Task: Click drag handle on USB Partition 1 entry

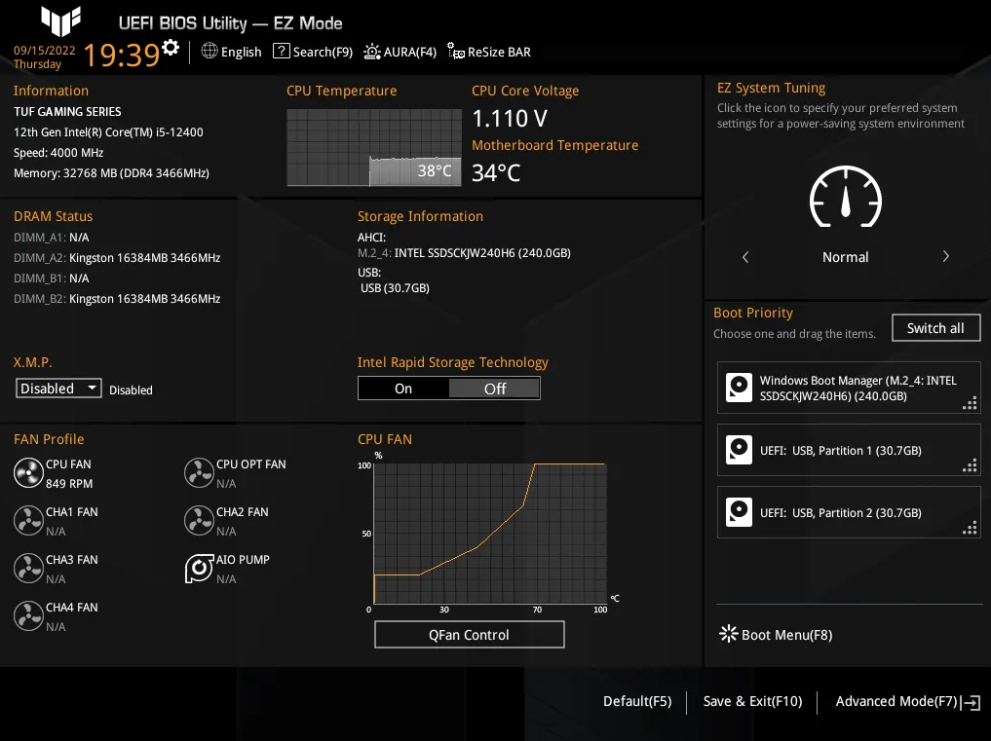Action: click(x=970, y=465)
